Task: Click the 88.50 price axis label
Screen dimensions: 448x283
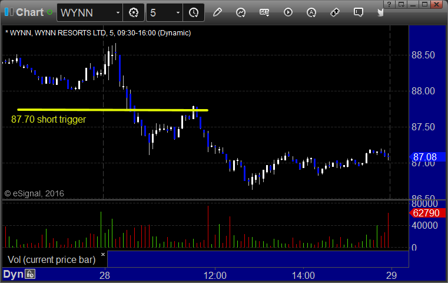Action: [423, 55]
